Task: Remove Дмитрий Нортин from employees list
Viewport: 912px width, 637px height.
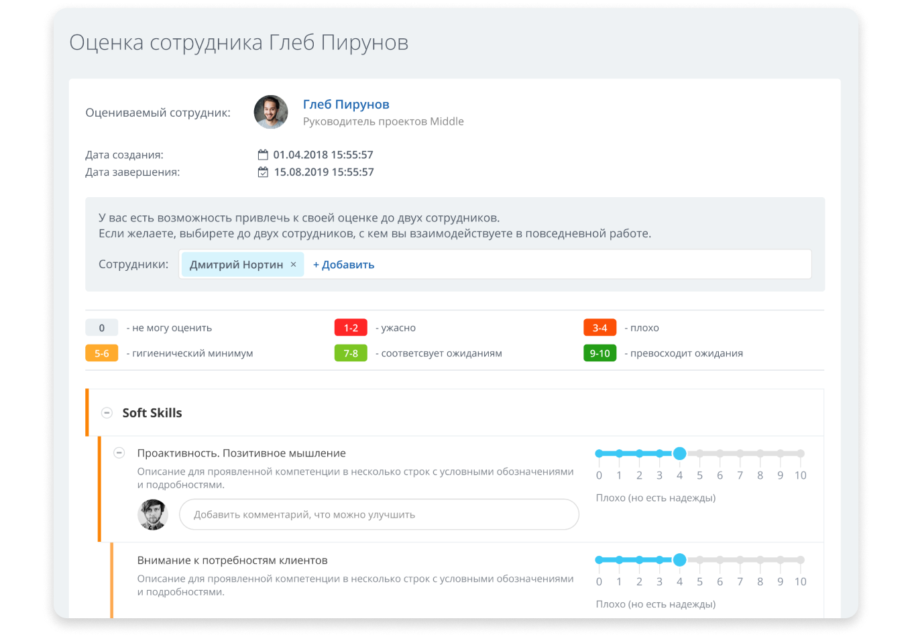Action: (x=293, y=264)
